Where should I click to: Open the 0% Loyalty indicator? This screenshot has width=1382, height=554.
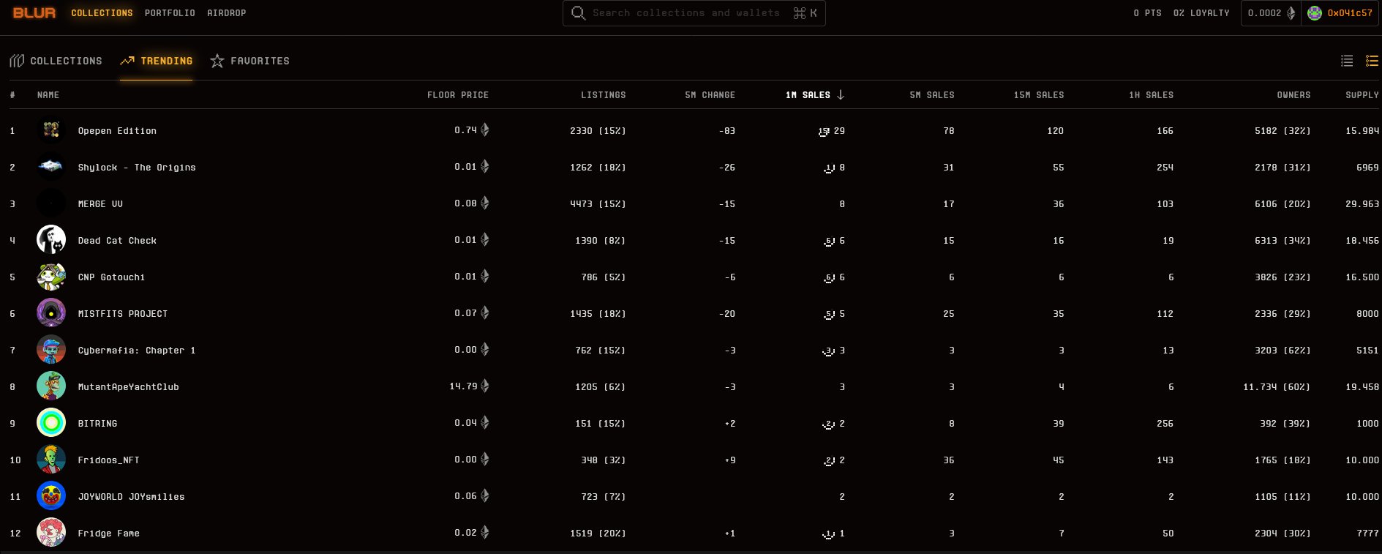(x=1201, y=13)
